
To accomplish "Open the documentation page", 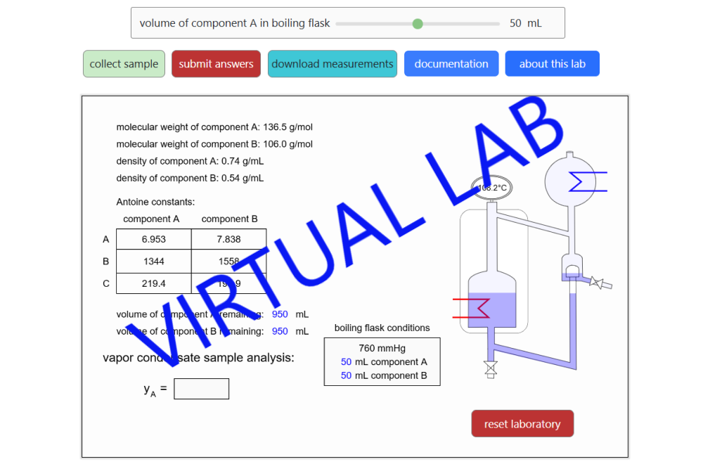I will [x=451, y=63].
